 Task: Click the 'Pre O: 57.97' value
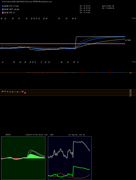(x=85, y=6)
